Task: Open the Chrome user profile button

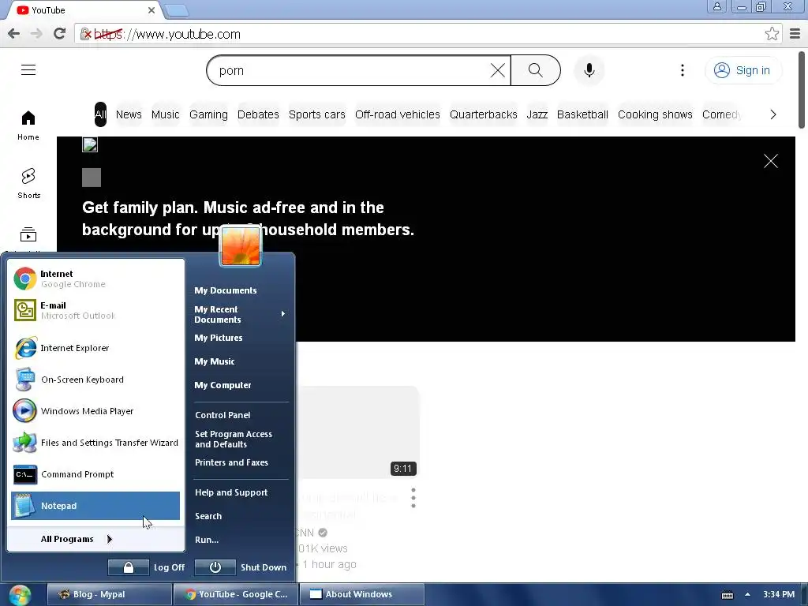Action: (716, 6)
